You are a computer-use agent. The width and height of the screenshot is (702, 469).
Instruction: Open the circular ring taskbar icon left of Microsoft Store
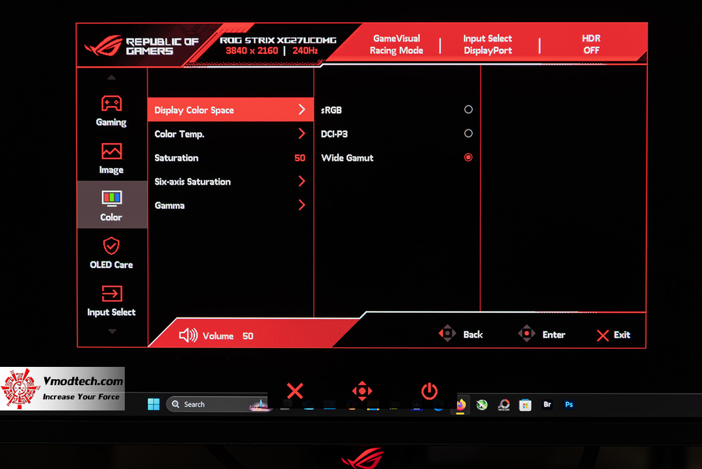click(x=504, y=405)
